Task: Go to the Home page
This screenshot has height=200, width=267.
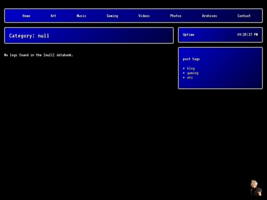Action: (x=26, y=16)
